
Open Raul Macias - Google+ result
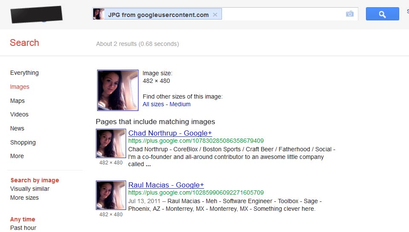[x=166, y=185]
